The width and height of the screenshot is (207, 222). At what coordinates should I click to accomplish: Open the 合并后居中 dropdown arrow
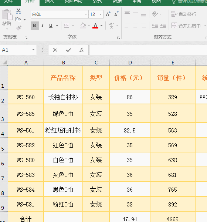[205, 26]
